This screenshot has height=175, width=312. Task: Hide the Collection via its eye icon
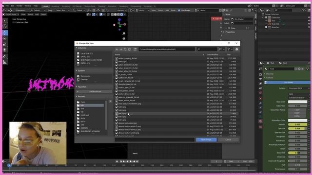click(x=309, y=17)
